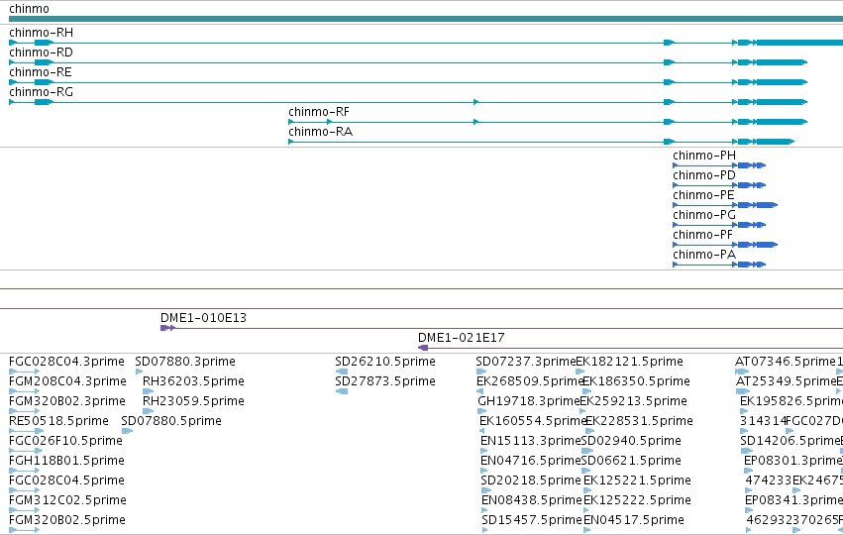Click the SD07880.5prime EST label

pyautogui.click(x=171, y=421)
